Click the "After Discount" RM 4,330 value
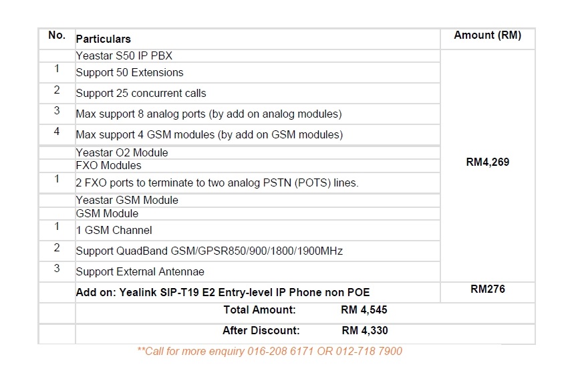 [364, 330]
